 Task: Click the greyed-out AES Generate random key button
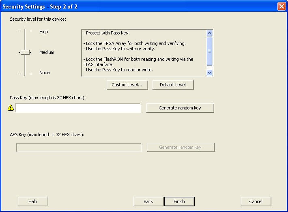(181, 148)
